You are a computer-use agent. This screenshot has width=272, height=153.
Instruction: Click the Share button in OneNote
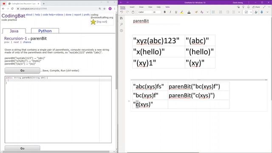[256, 7]
